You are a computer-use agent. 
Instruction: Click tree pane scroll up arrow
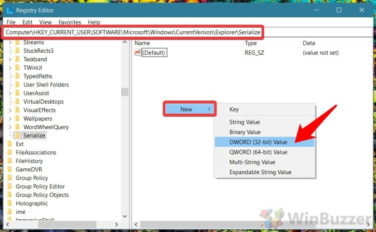pyautogui.click(x=124, y=43)
